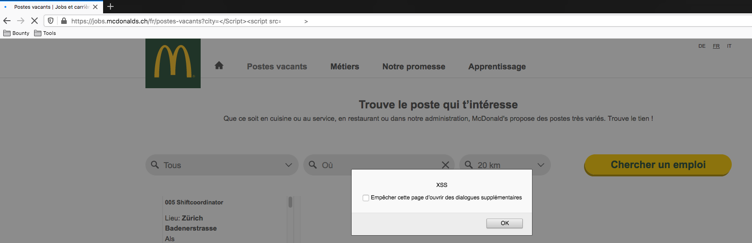Viewport: 752px width, 243px height.
Task: Open the 005 Shiftcoordinator job listing
Action: [194, 202]
